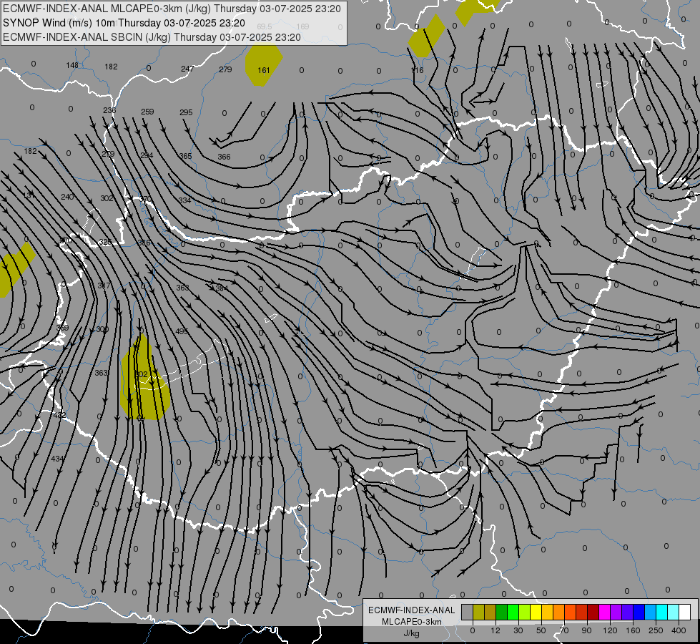Click the pure blue legend swatch
This screenshot has width=700, height=644.
[639, 612]
